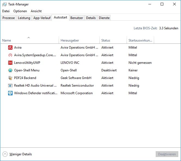Click the Task-Manager title bar icon

pos(5,4)
